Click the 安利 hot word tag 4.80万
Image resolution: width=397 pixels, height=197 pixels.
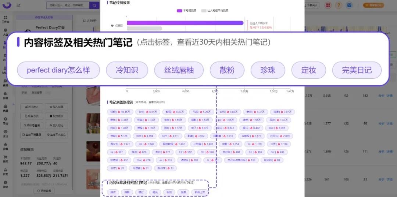(x=229, y=112)
